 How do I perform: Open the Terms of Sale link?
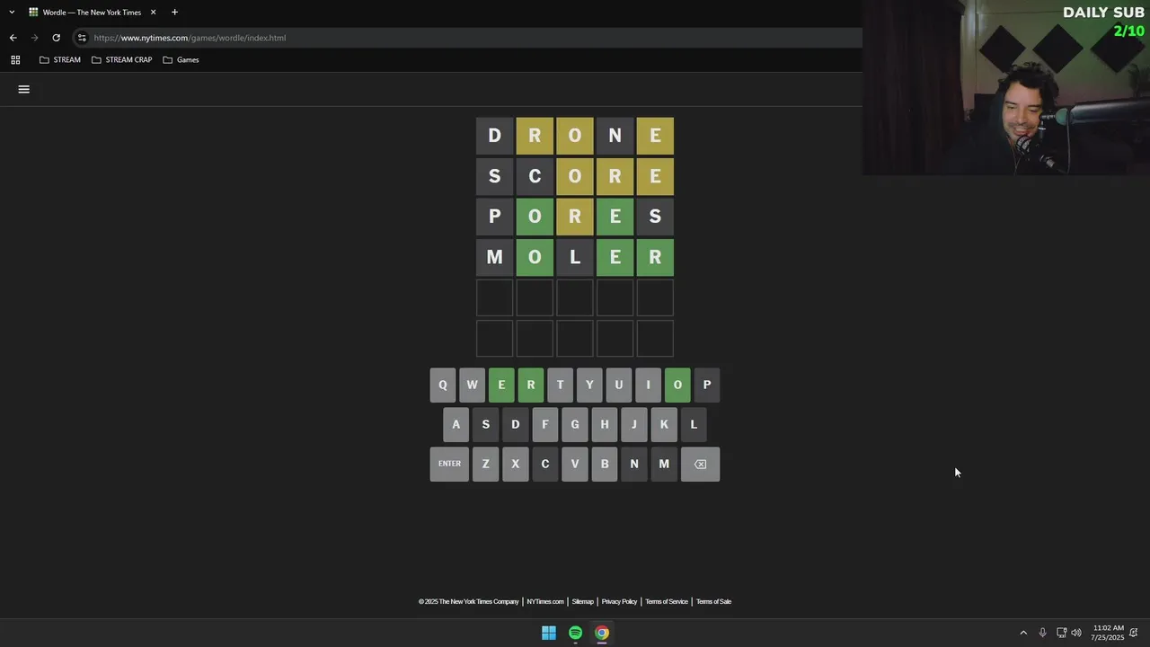(713, 601)
